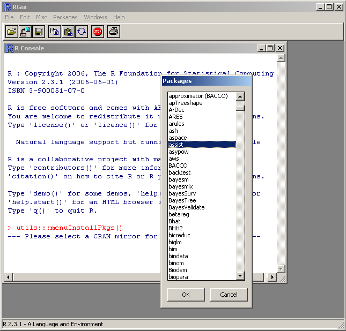Screen dimensions: 346x331
Task: Open the File menu
Action: point(9,17)
